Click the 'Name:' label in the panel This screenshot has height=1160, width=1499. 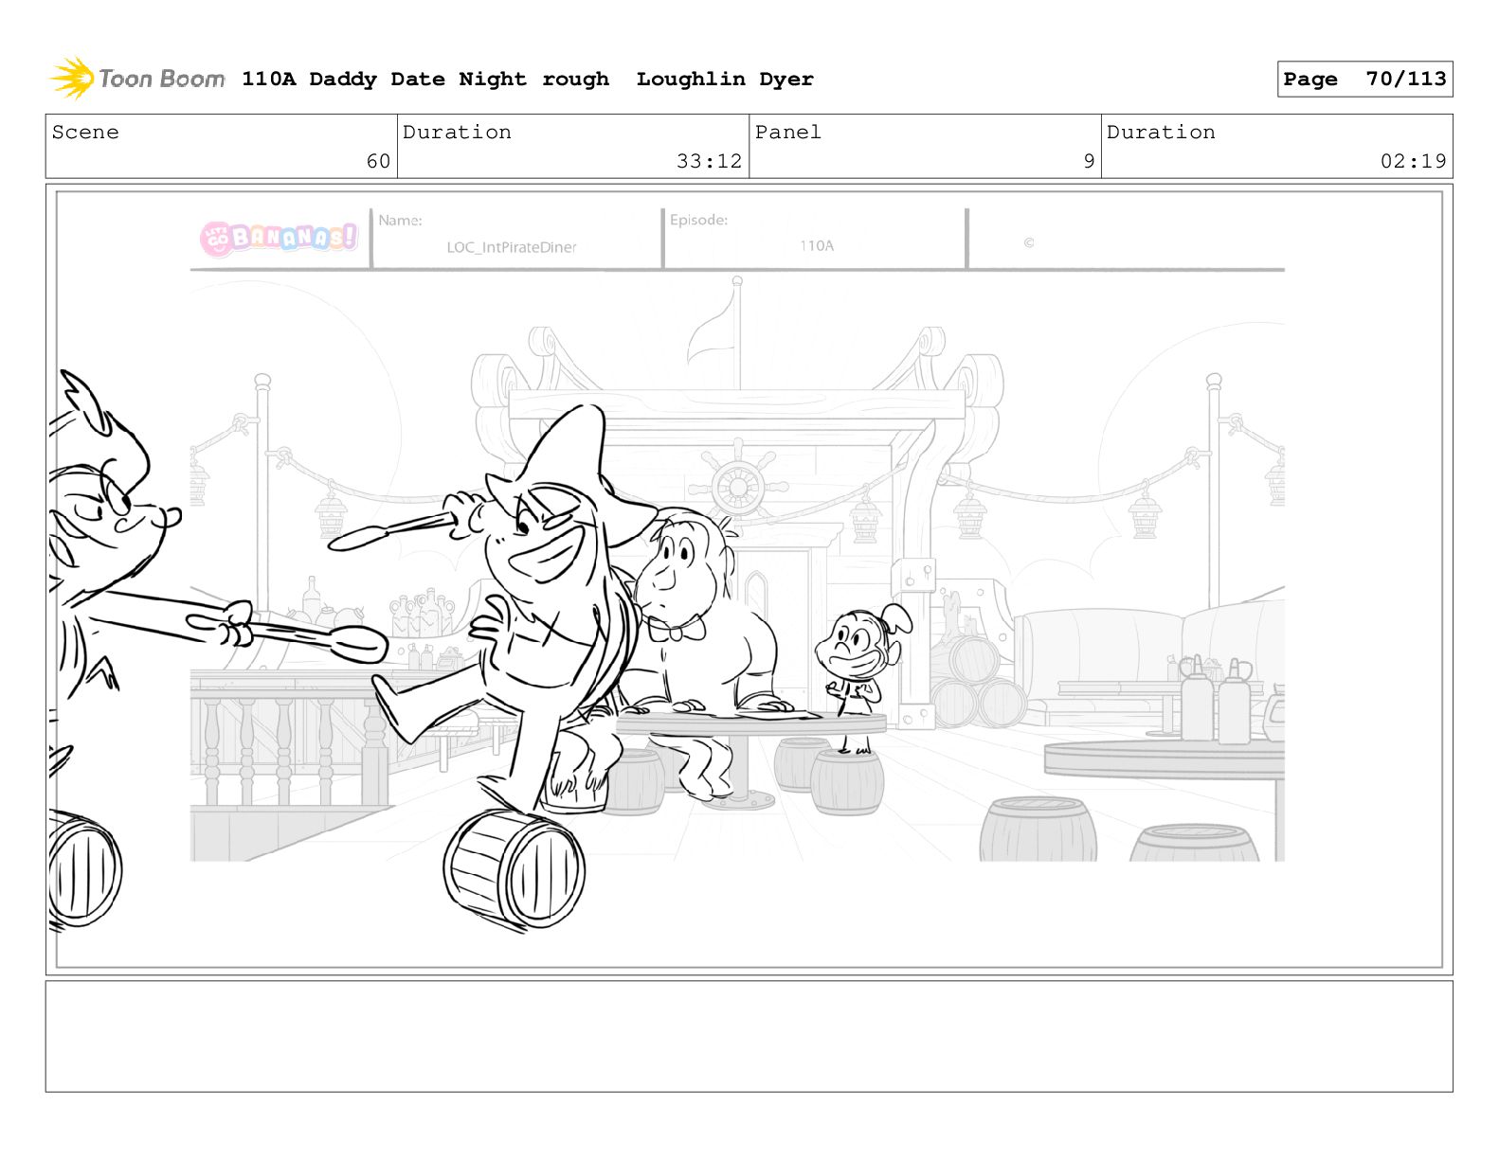click(x=400, y=221)
